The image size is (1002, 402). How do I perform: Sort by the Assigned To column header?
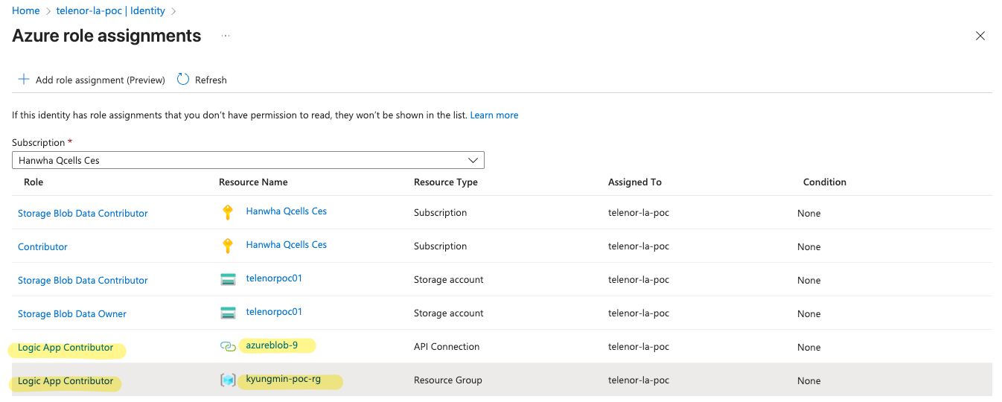point(635,182)
